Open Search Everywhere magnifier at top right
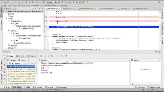The width and height of the screenshot is (164, 92). coord(159,2)
